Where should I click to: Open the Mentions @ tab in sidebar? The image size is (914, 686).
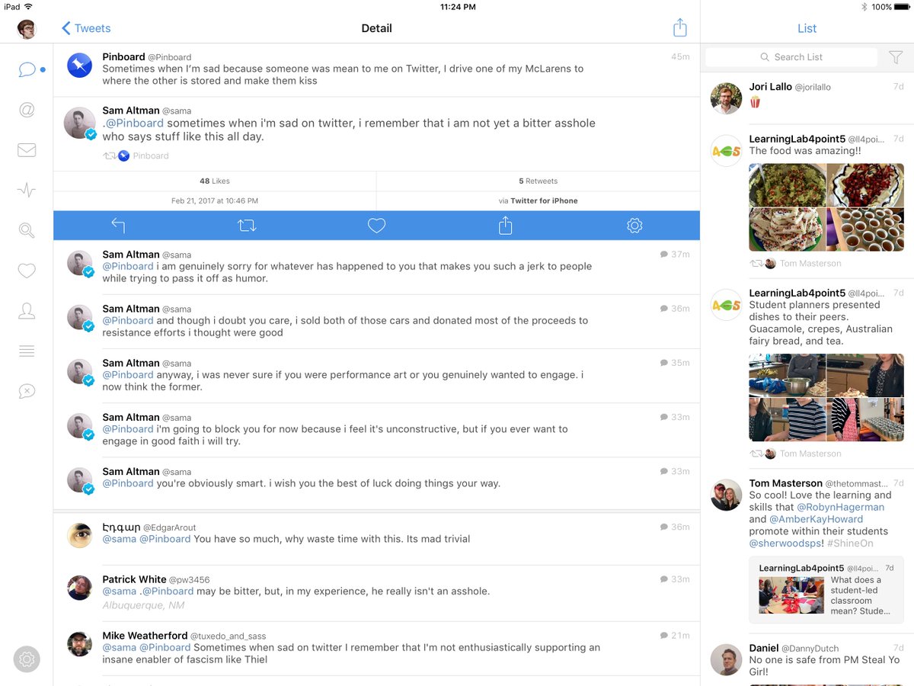pos(27,110)
